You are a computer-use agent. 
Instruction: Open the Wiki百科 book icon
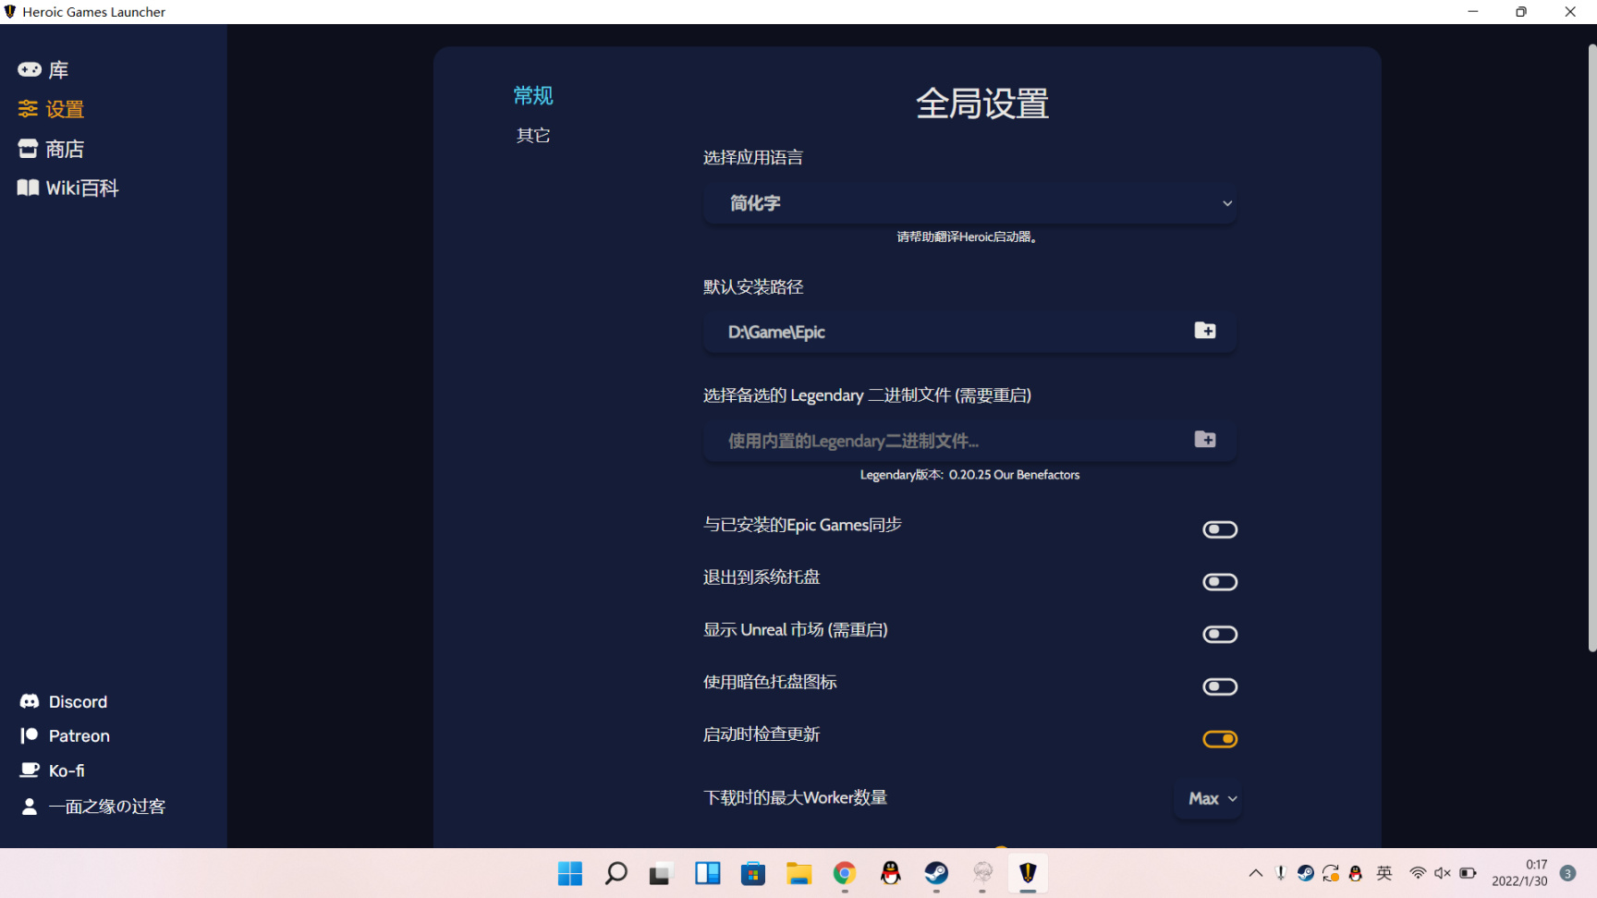pyautogui.click(x=28, y=188)
